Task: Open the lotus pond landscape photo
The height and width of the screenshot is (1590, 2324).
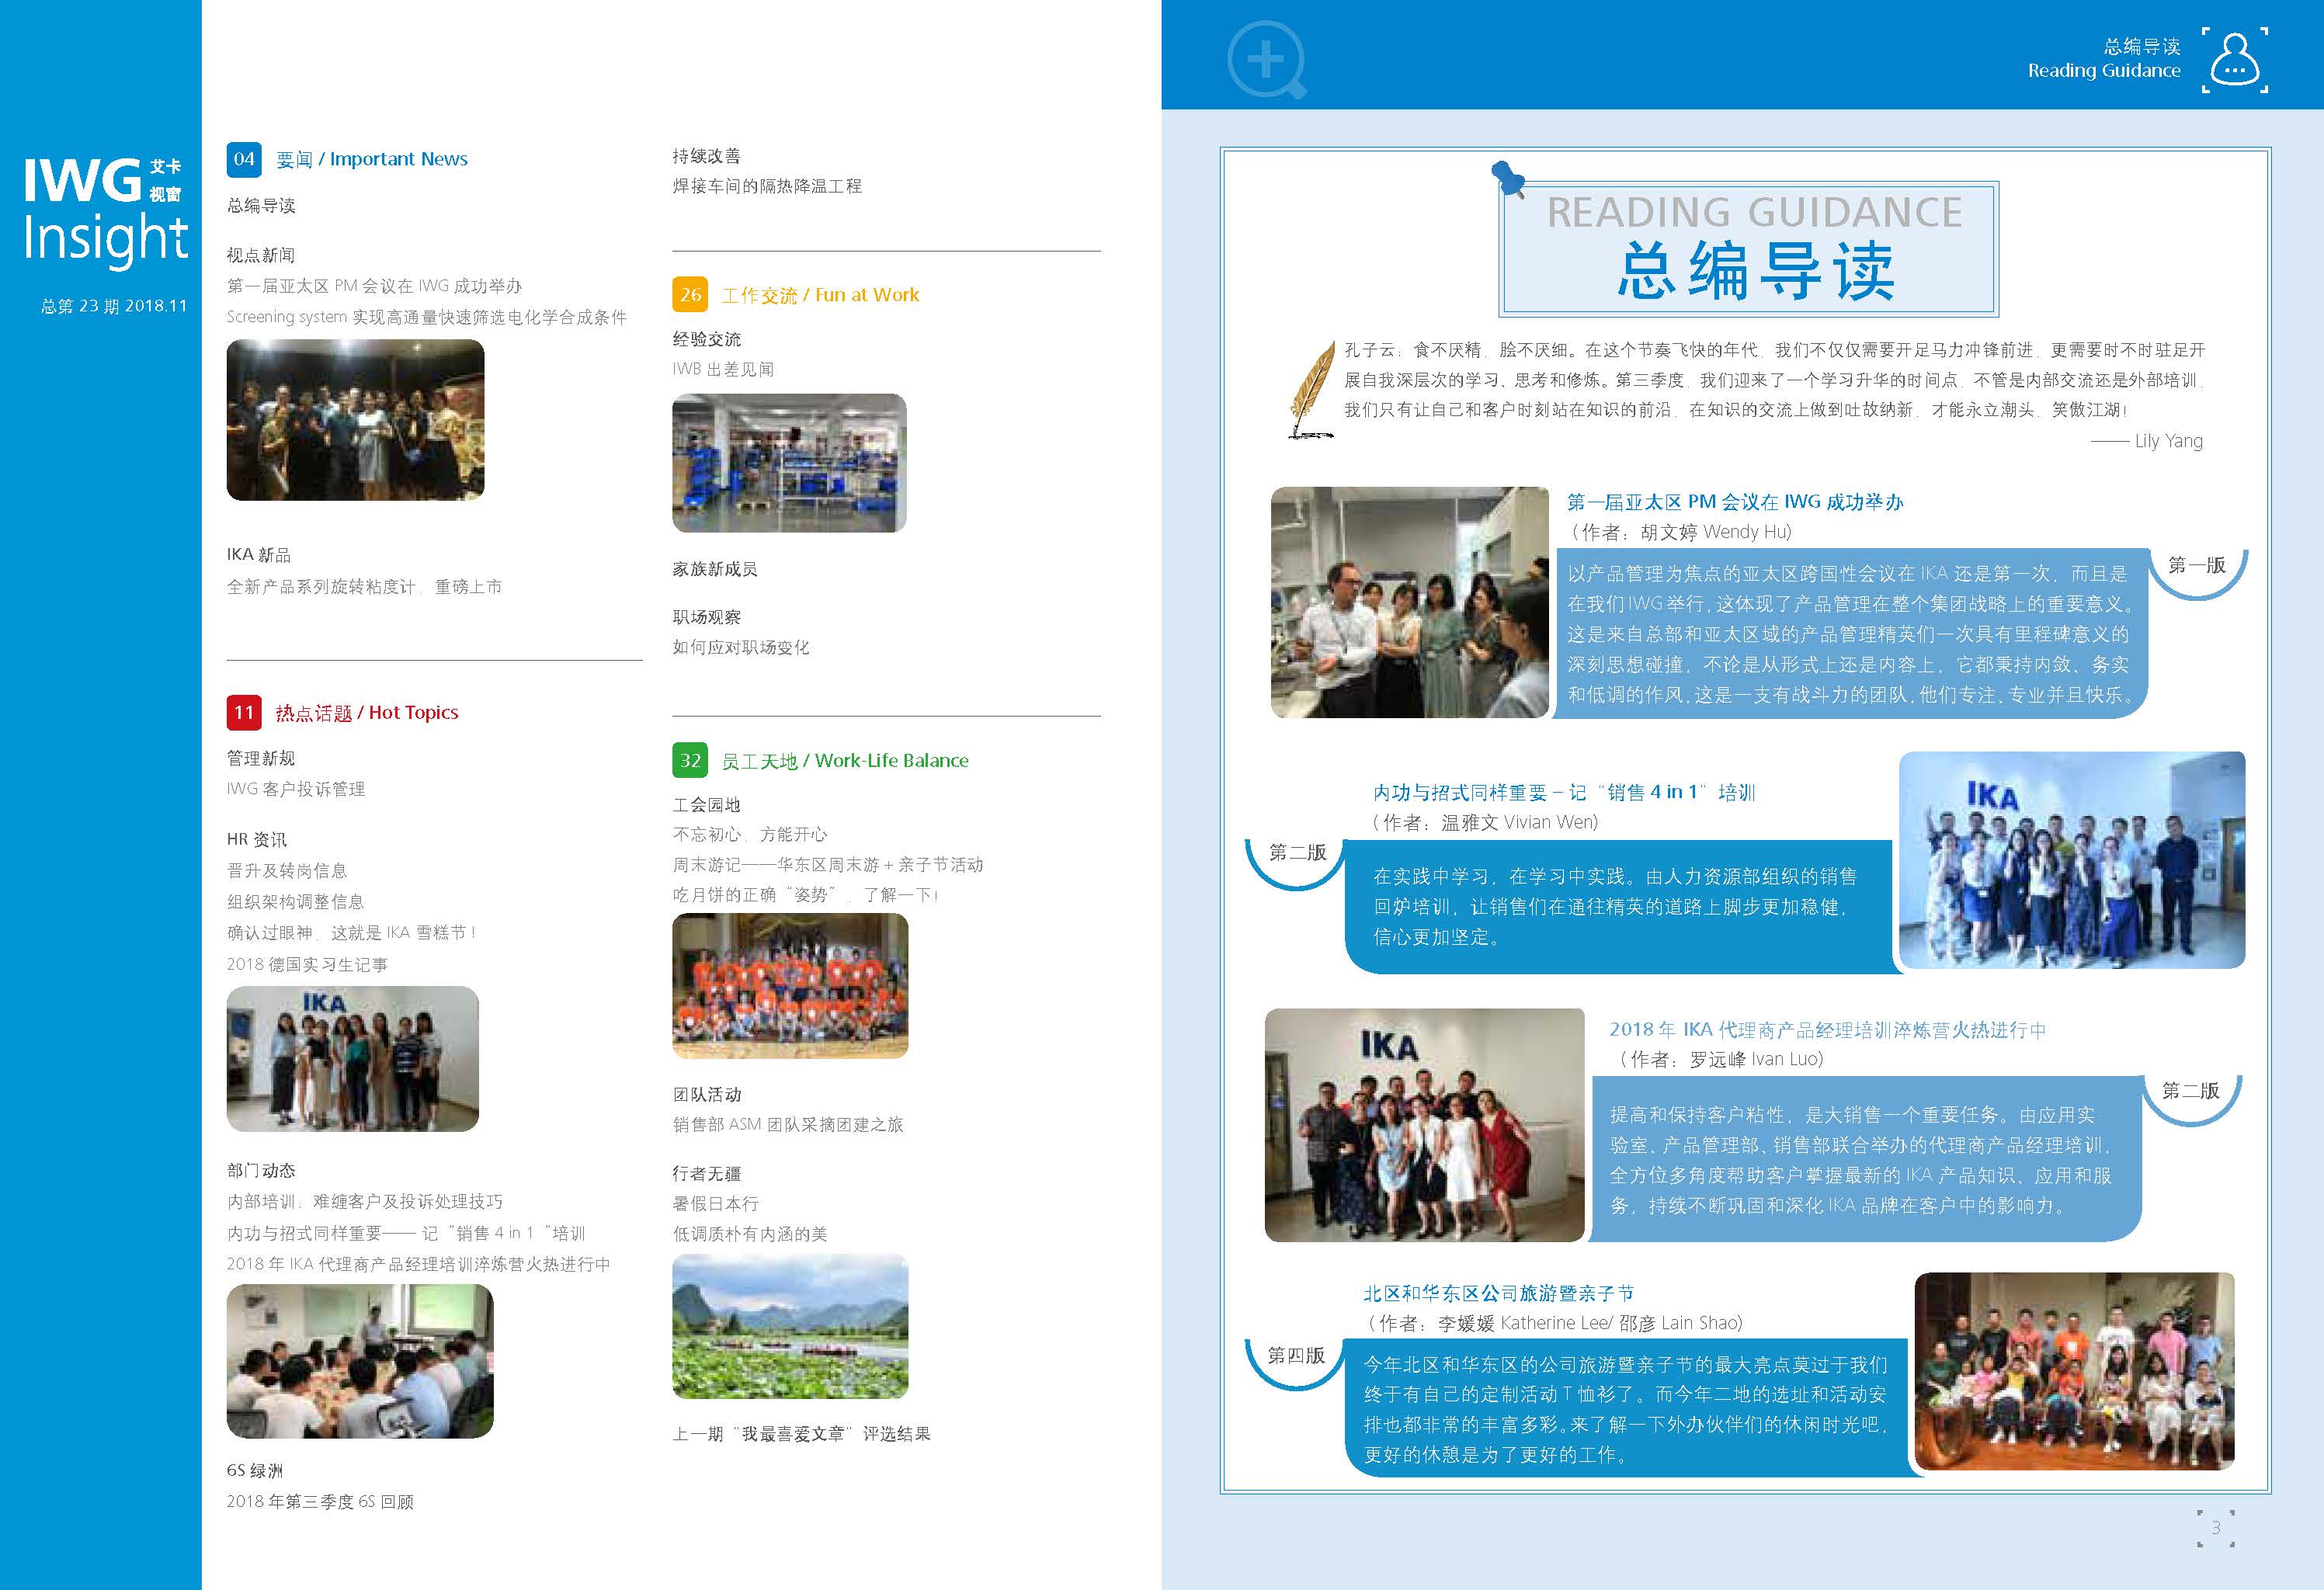Action: coord(790,1326)
